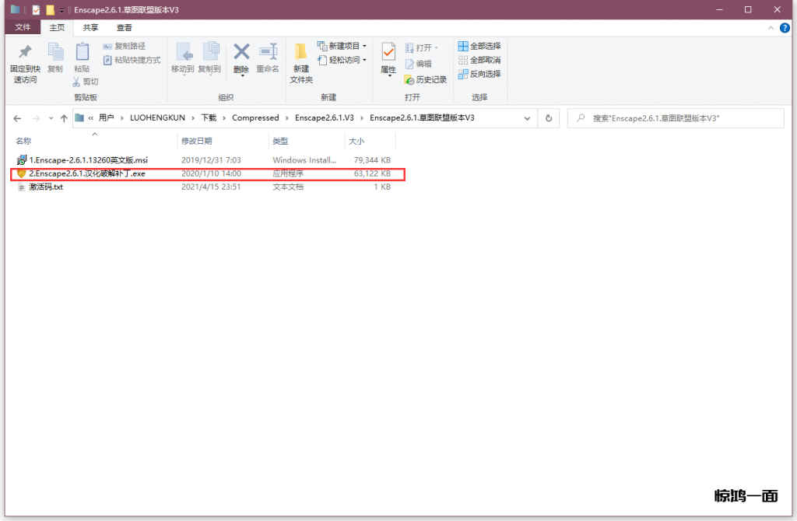This screenshot has width=797, height=521.
Task: Switch to the 查看 ribbon tab
Action: click(124, 27)
